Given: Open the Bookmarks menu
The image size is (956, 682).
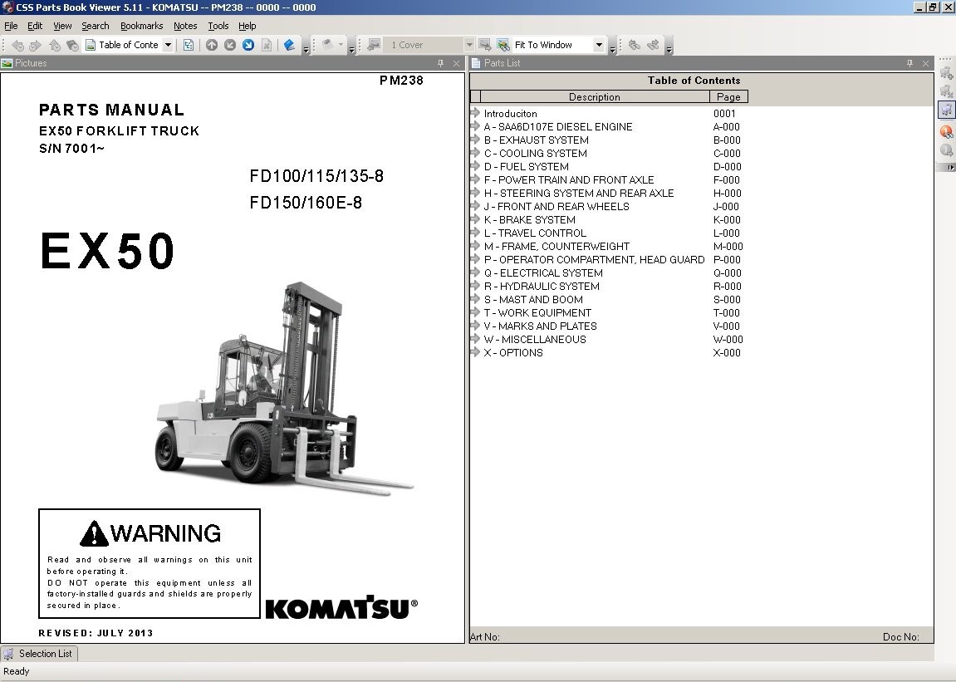Looking at the screenshot, I should pyautogui.click(x=141, y=26).
